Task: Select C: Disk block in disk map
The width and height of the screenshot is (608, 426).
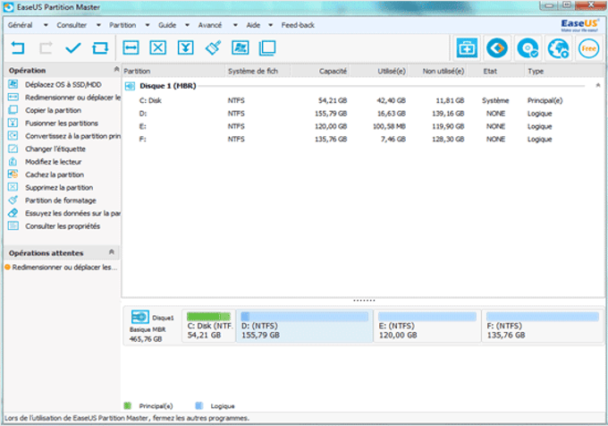Action: click(209, 326)
